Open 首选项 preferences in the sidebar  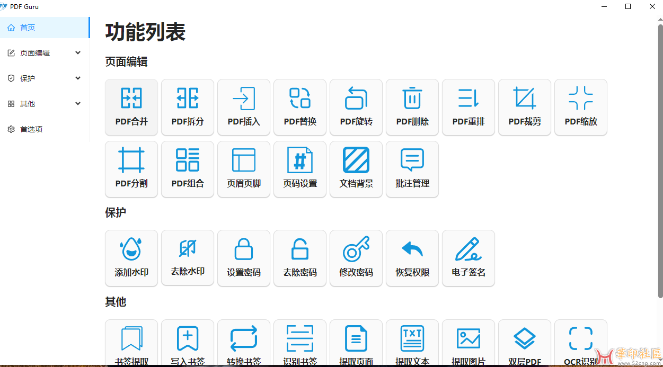point(32,129)
